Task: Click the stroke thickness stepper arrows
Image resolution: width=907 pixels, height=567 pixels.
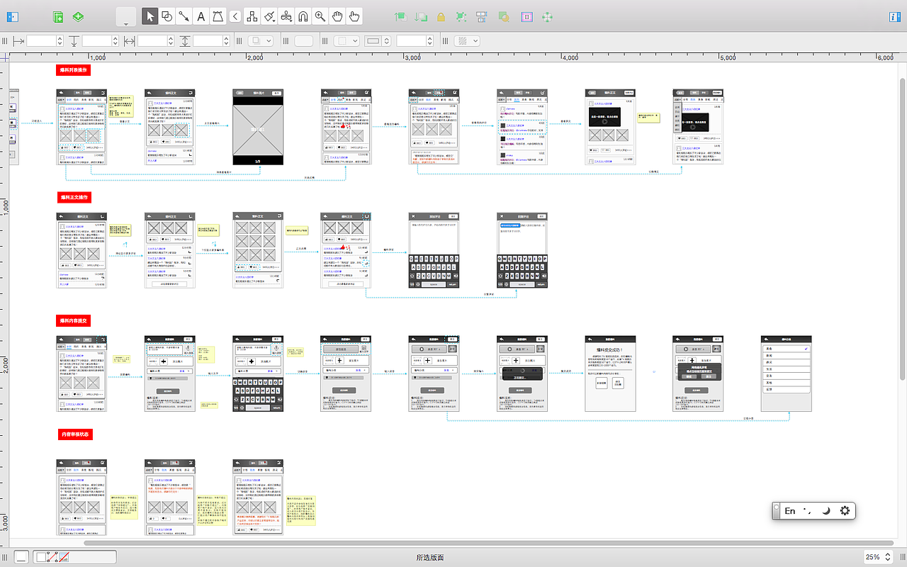Action: click(x=430, y=41)
